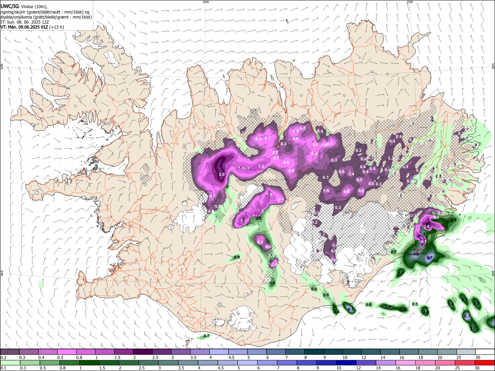Select the pale green 0.1 swatch in rain legend
Screen dimensions: 495x371
tap(10, 362)
